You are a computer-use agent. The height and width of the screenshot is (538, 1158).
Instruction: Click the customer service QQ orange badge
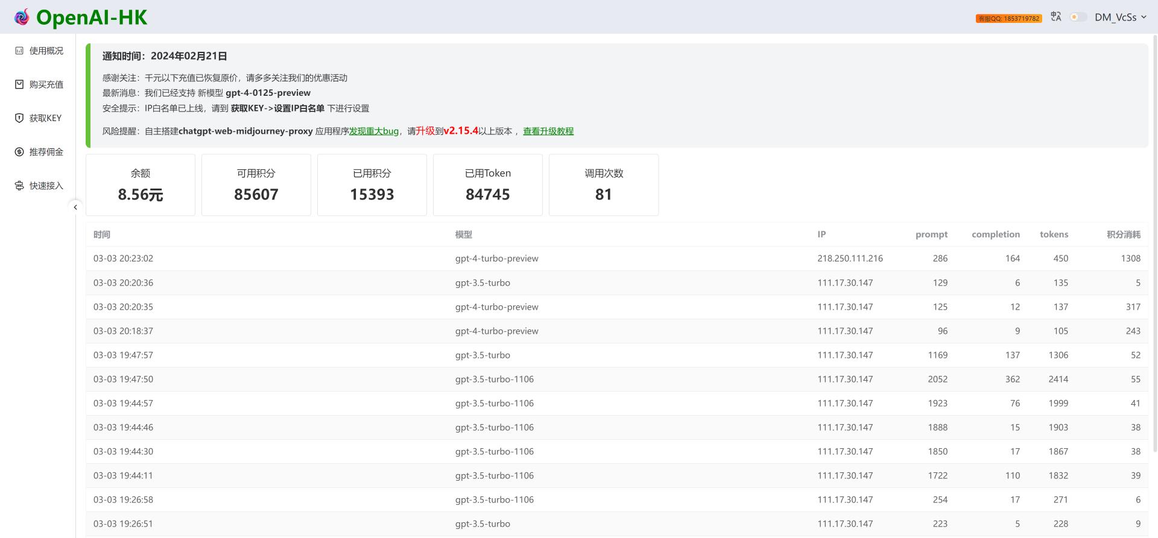point(1009,19)
